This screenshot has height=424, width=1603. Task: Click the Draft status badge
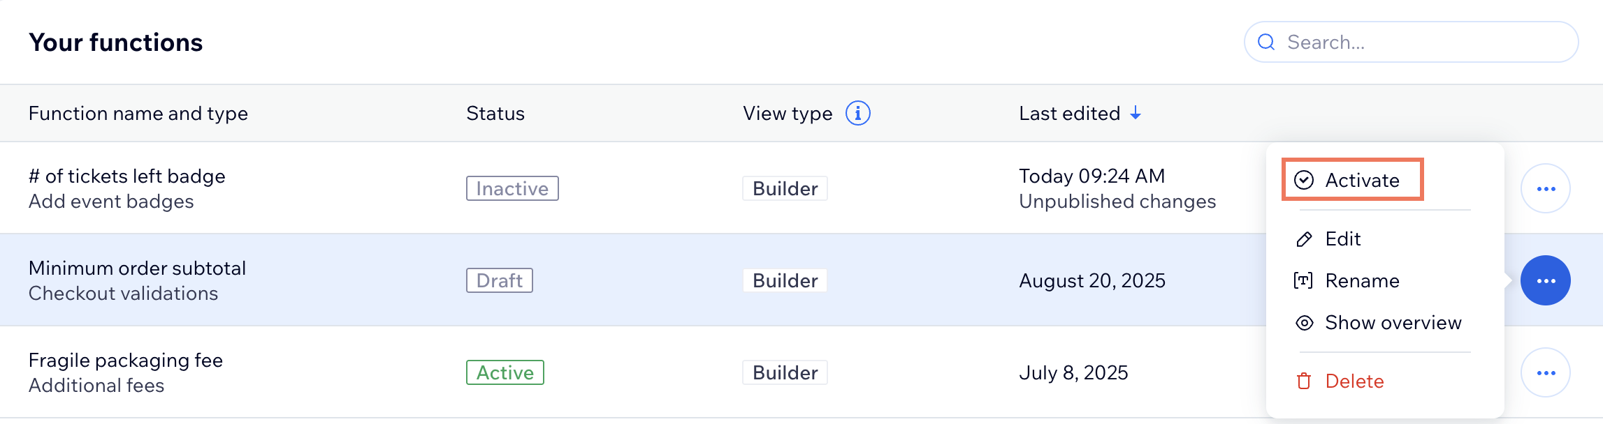point(499,280)
